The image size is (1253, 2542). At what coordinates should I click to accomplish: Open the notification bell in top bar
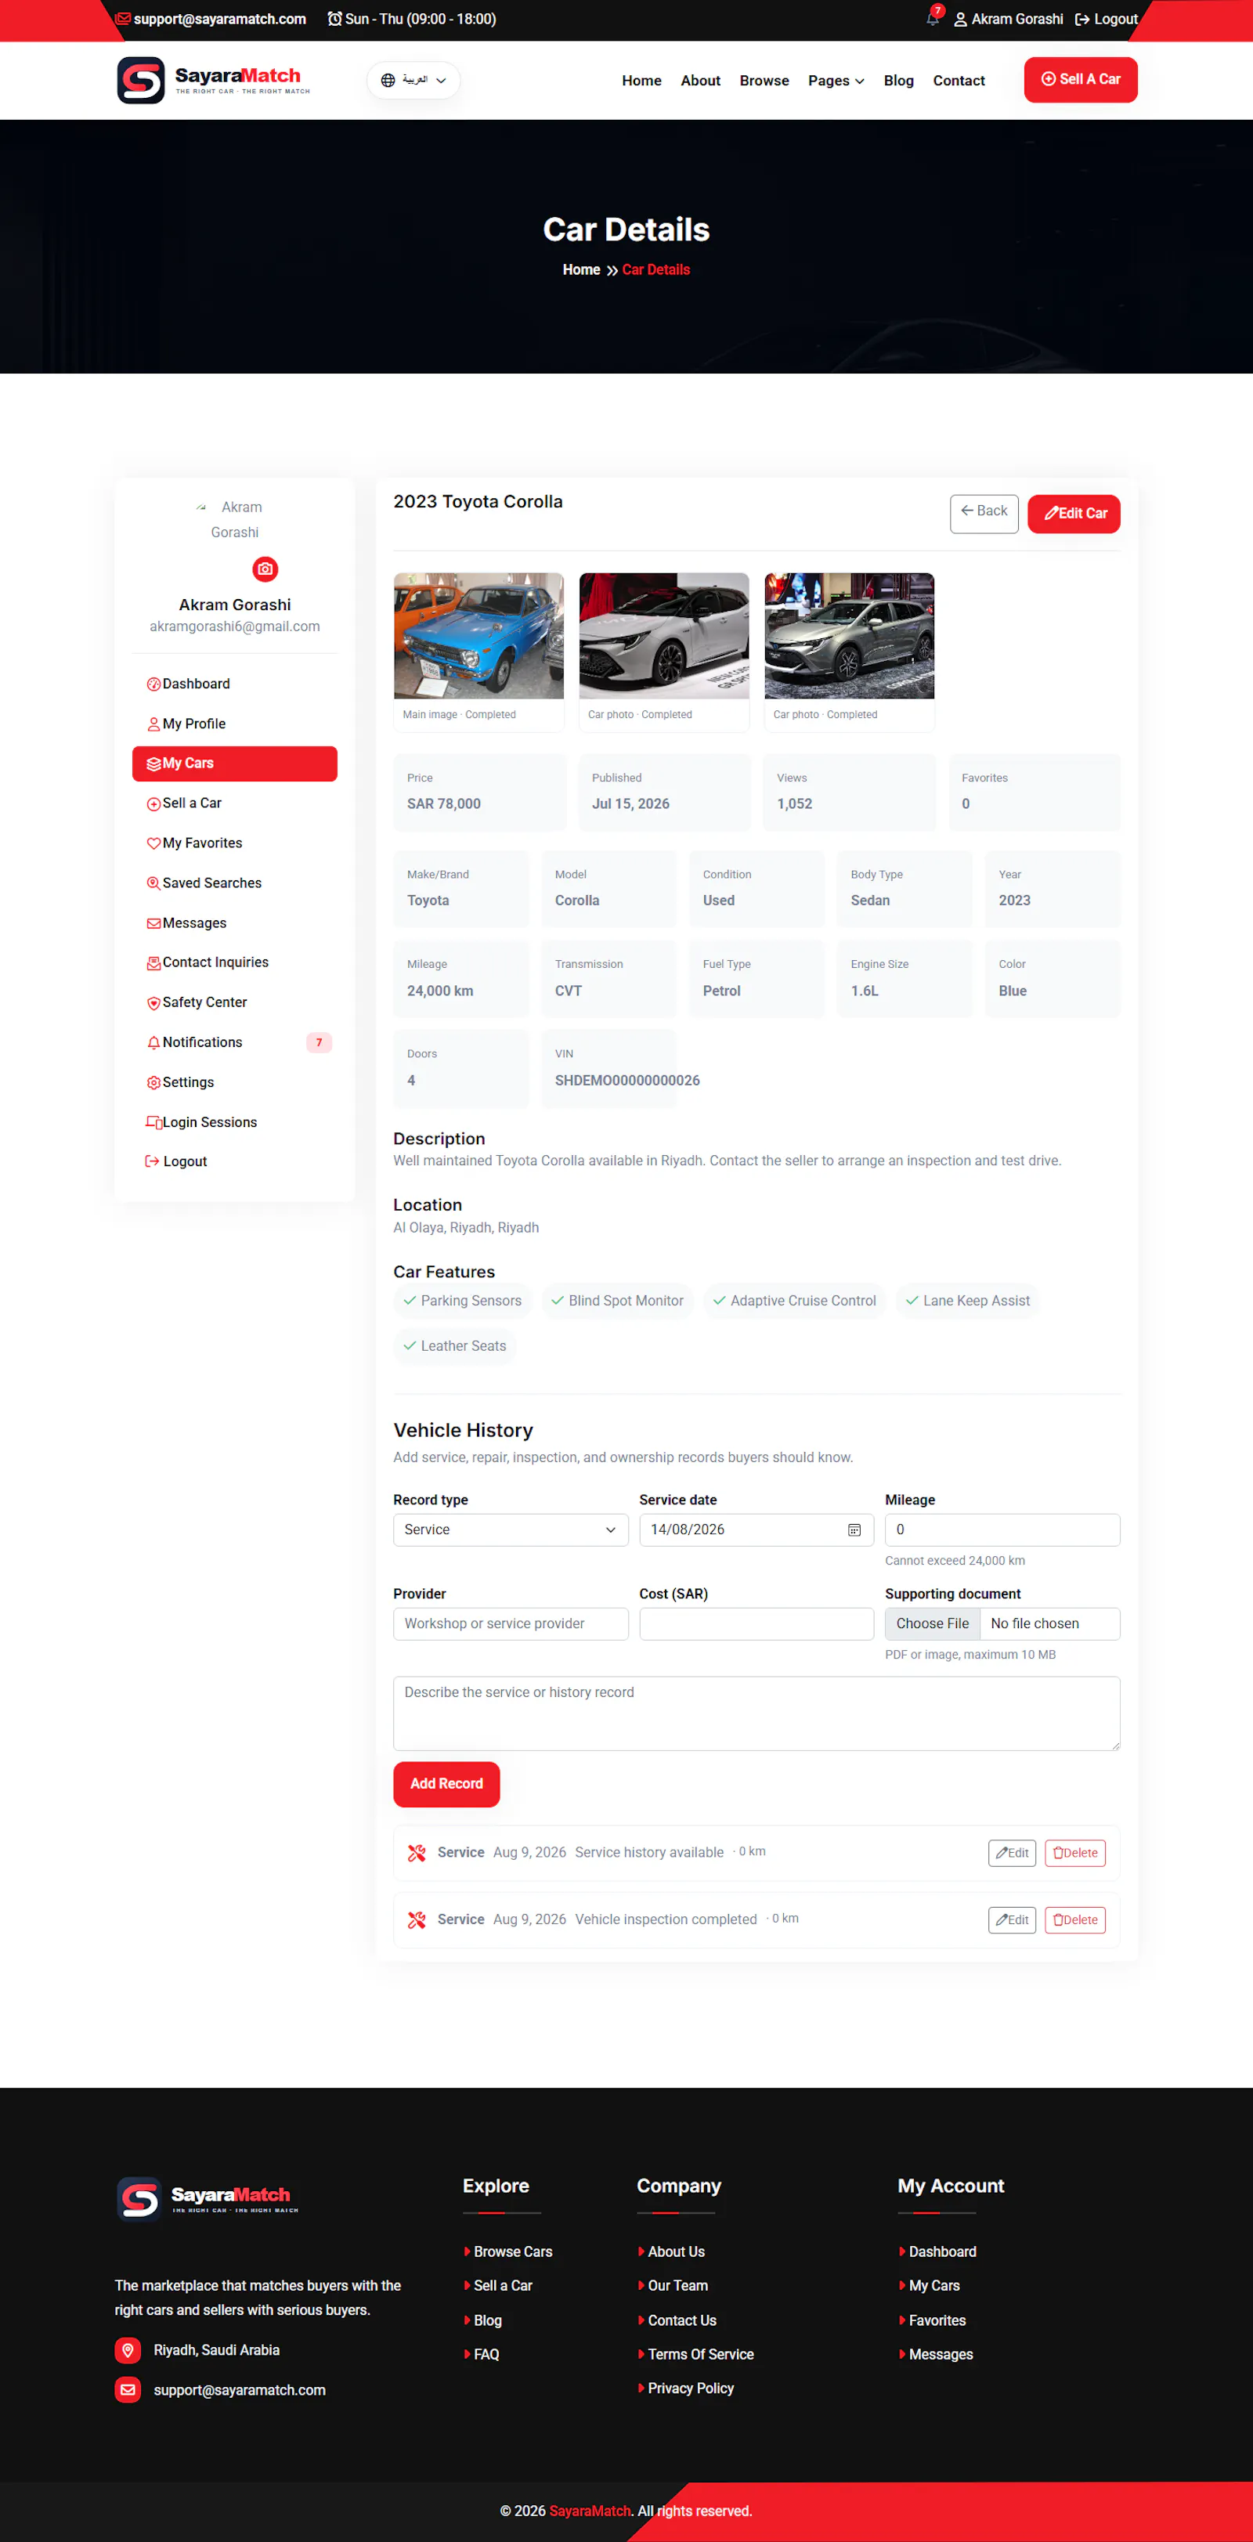933,19
